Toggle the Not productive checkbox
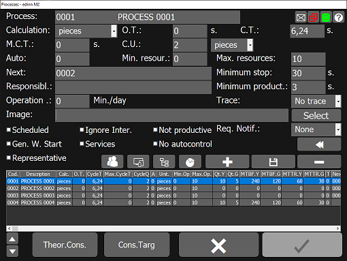Image resolution: width=347 pixels, height=261 pixels. 155,129
